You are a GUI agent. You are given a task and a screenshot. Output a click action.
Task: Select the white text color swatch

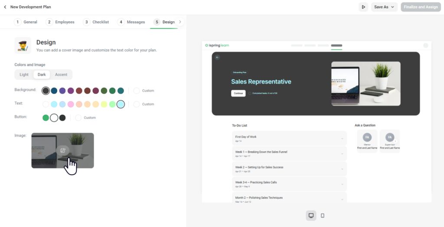pyautogui.click(x=46, y=104)
